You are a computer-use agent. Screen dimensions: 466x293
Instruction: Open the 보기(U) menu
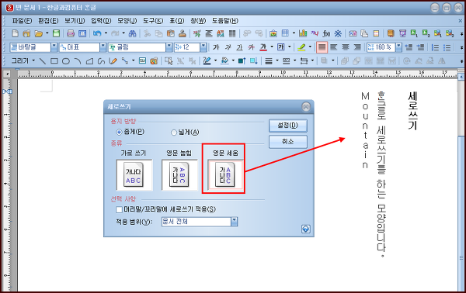[75, 21]
